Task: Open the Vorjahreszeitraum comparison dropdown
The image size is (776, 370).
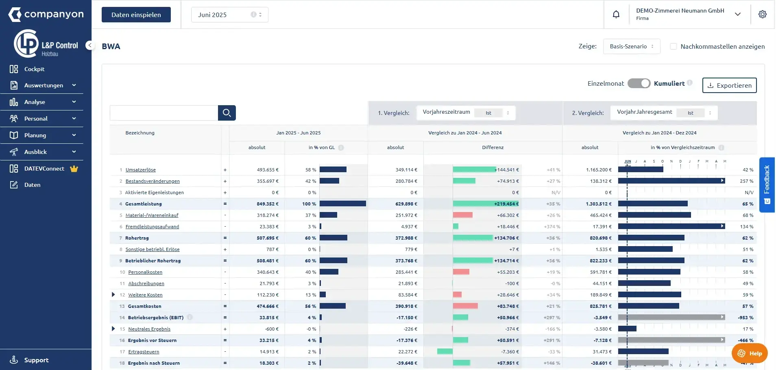Action: click(x=466, y=113)
